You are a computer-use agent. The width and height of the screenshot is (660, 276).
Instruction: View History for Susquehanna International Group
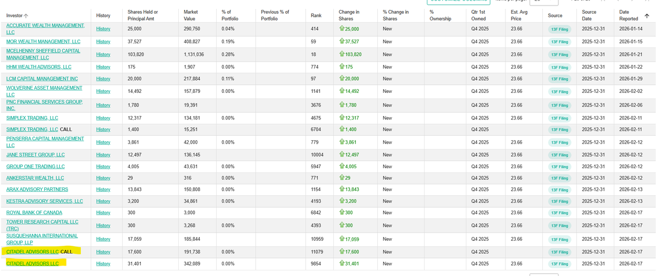tap(103, 239)
